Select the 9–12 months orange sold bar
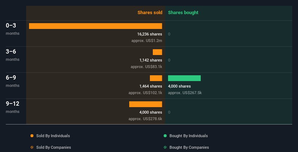This screenshot has width=298, height=152. [x=146, y=104]
